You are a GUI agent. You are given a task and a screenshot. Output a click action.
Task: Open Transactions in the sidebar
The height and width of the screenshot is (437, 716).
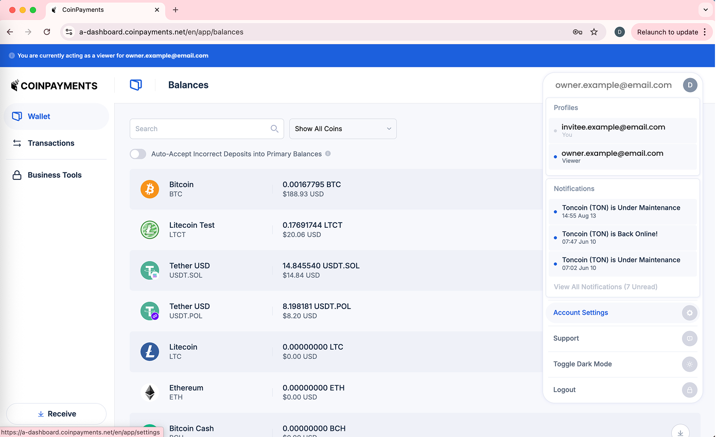click(x=51, y=143)
